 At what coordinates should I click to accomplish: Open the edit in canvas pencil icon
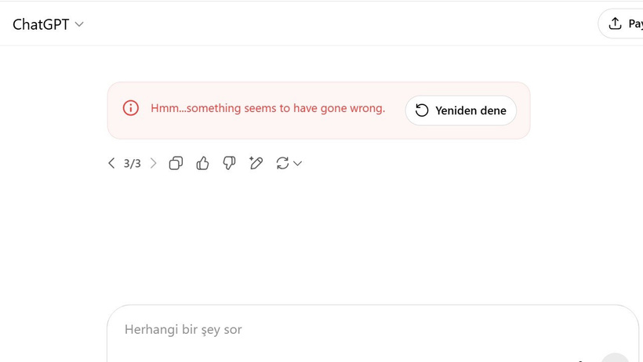(x=256, y=163)
